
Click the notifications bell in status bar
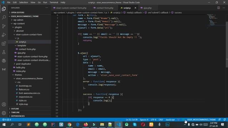pos(224,119)
